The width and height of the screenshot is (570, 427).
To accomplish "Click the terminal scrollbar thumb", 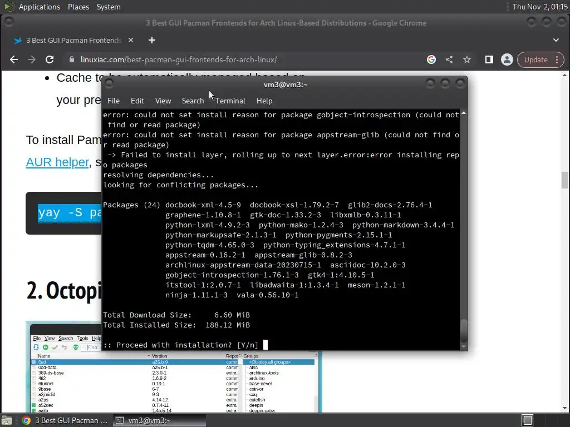I will (464, 330).
